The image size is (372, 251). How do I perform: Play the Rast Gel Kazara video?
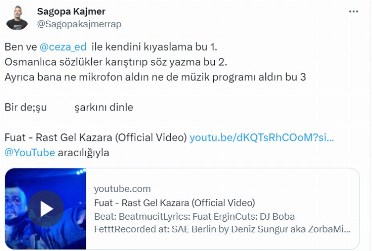[46, 209]
